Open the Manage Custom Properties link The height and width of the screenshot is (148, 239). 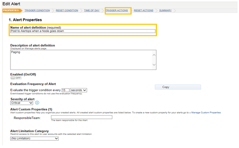(206, 112)
